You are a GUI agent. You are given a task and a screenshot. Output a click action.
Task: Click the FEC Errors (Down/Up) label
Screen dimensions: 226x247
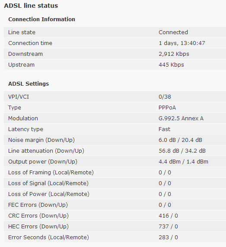38,205
